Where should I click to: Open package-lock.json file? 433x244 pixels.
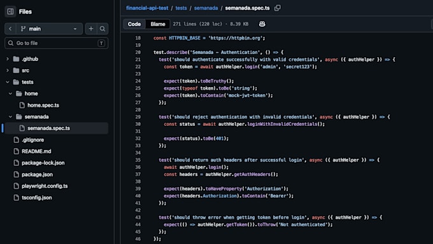(43, 163)
